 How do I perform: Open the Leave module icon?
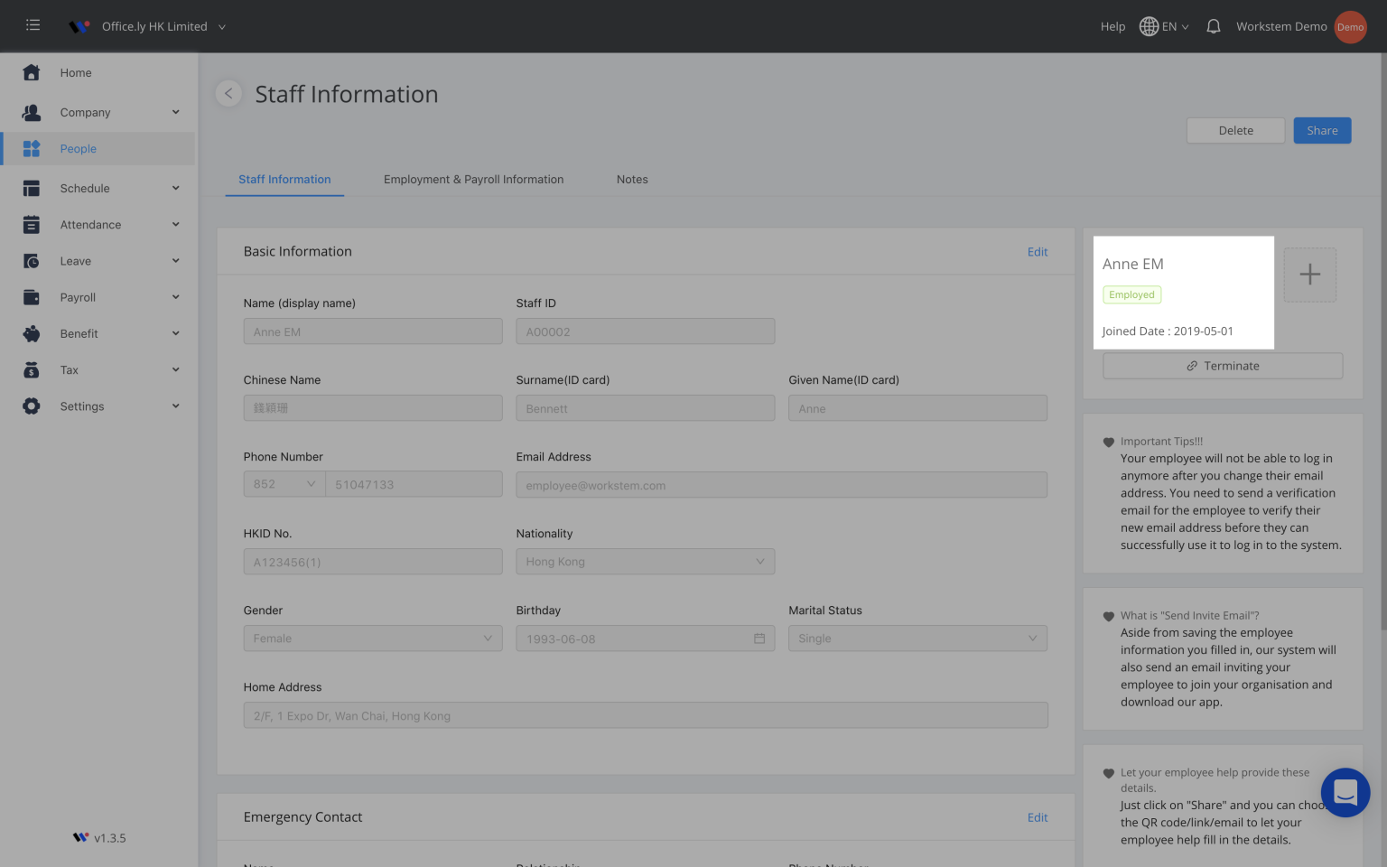pyautogui.click(x=32, y=260)
